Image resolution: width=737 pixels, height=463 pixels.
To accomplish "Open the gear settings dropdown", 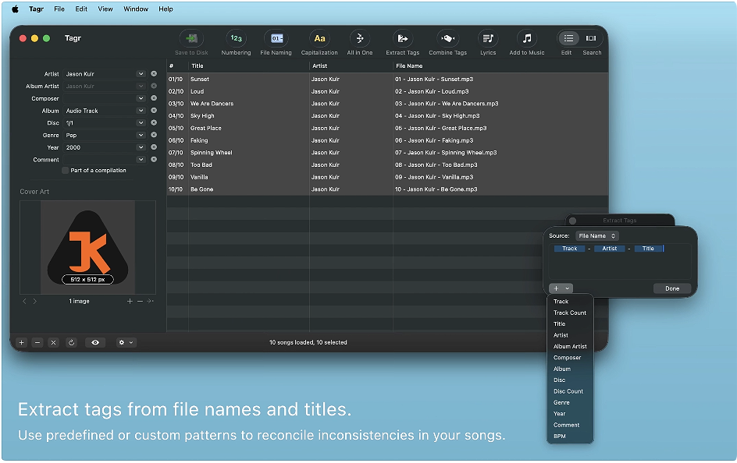I will (x=126, y=342).
